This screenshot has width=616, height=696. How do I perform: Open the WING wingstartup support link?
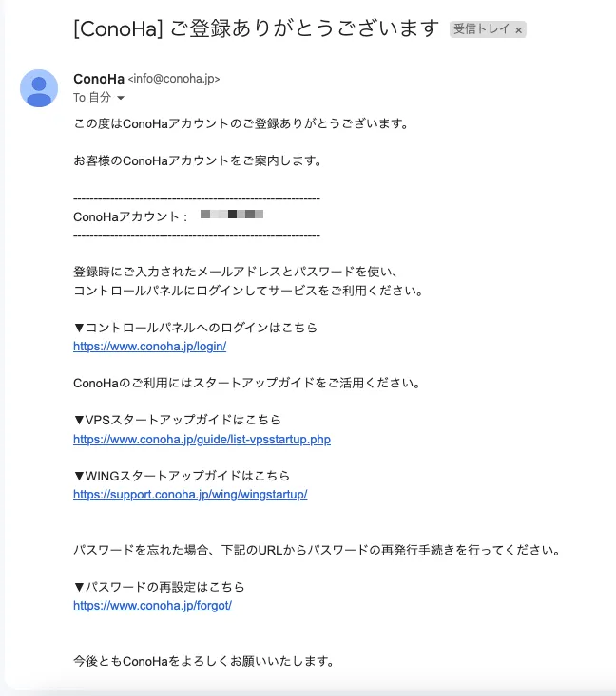pyautogui.click(x=190, y=495)
